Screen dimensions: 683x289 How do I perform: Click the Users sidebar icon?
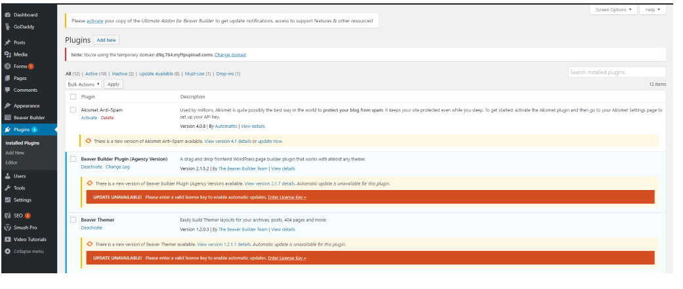coord(7,176)
